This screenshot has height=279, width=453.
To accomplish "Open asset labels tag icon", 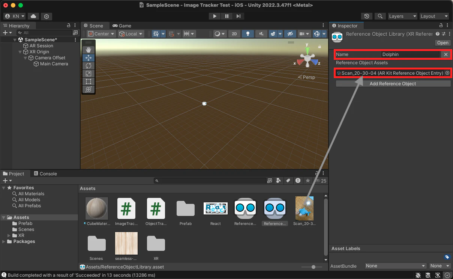I will coord(447,257).
